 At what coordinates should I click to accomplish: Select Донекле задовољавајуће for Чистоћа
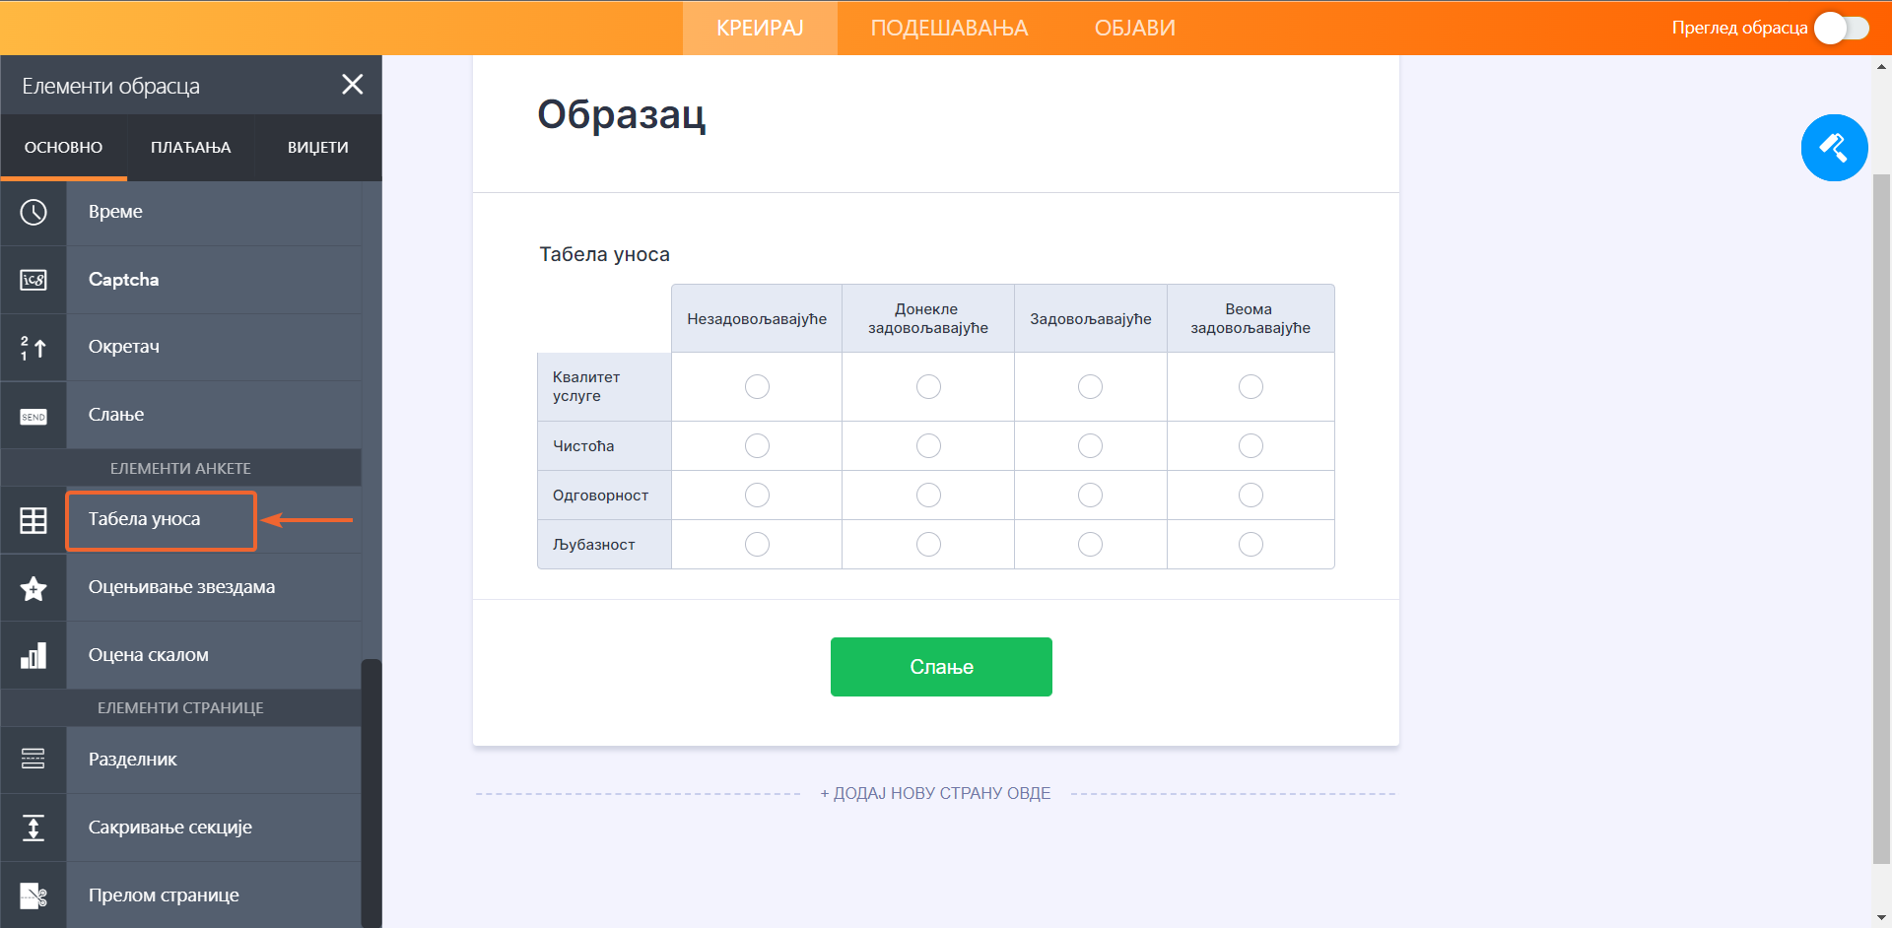tap(928, 445)
